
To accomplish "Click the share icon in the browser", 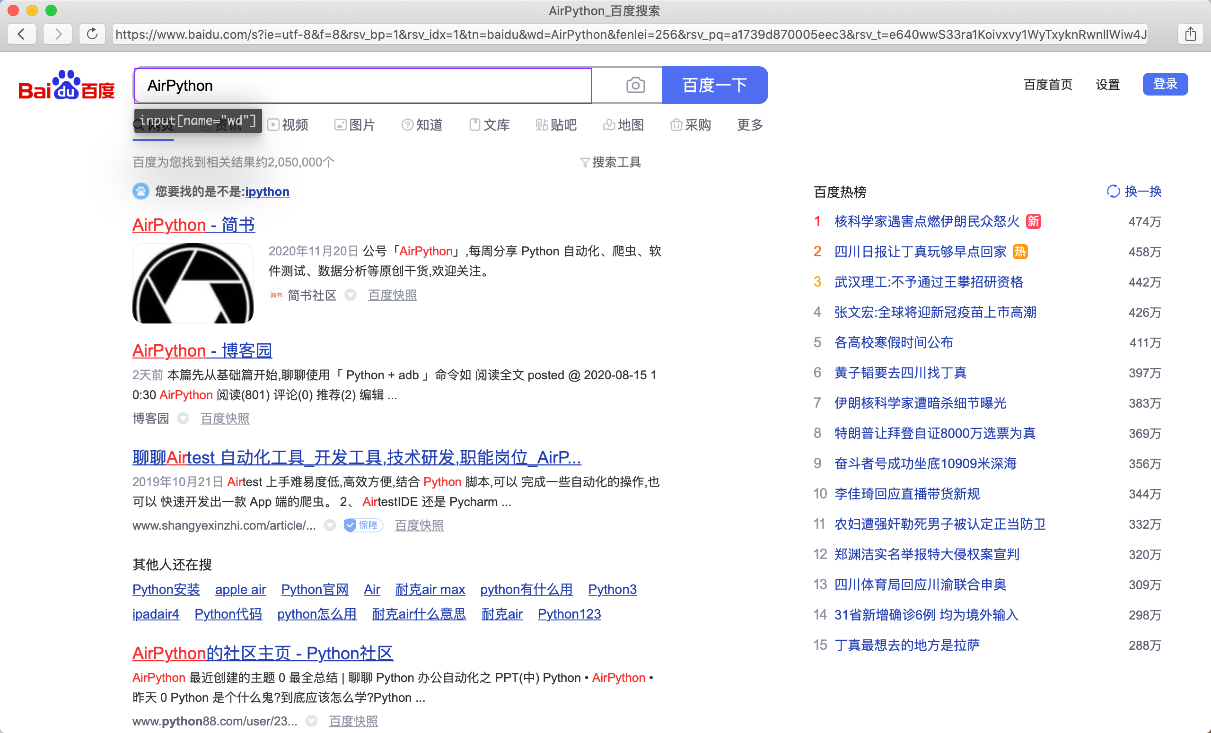I will tap(1190, 34).
